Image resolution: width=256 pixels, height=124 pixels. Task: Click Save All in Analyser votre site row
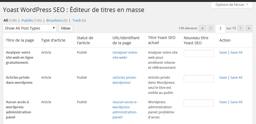click(236, 52)
